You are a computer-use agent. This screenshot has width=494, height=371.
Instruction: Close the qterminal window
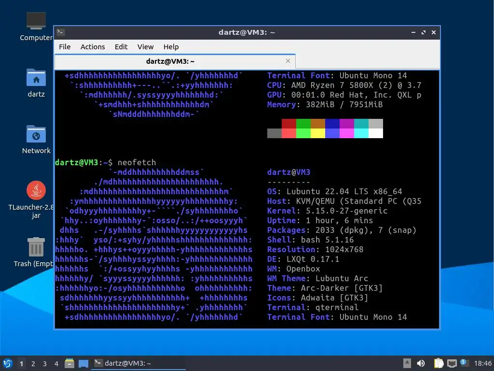(434, 32)
